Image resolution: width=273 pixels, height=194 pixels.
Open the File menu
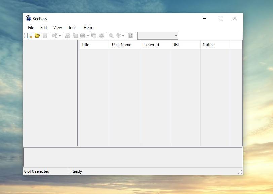pyautogui.click(x=31, y=28)
